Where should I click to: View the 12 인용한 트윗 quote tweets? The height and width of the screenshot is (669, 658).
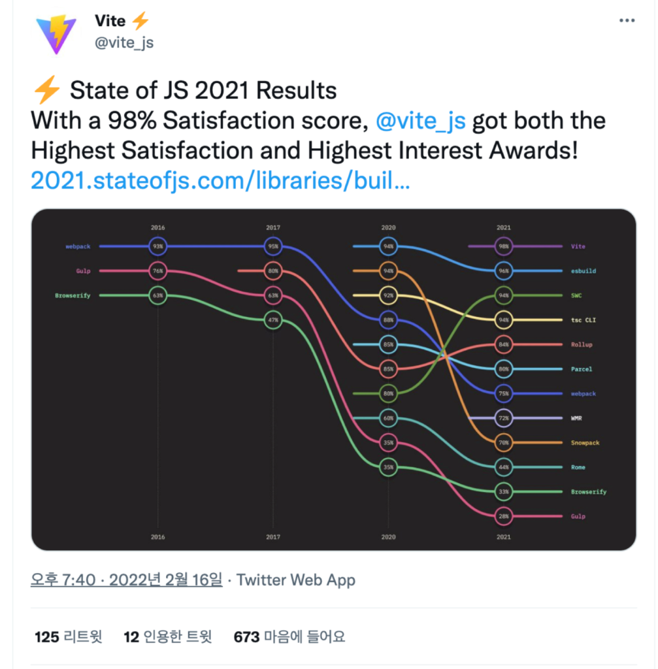point(168,636)
